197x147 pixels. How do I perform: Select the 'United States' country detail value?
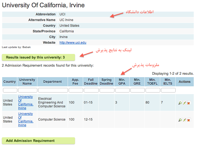[69, 26]
